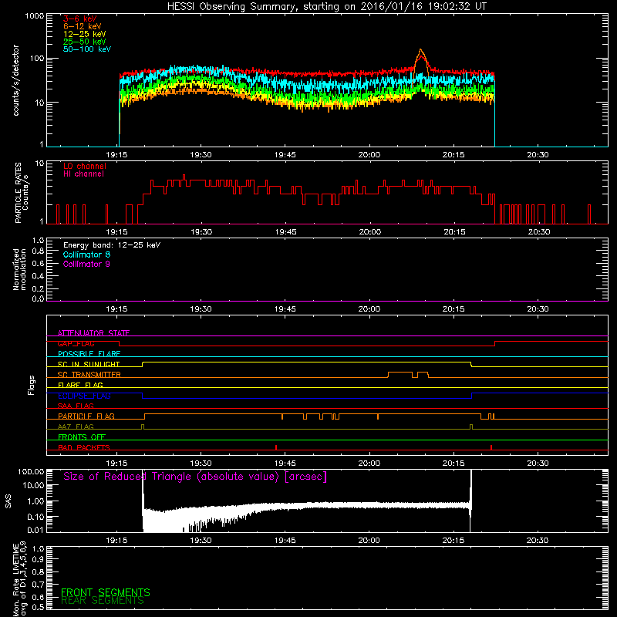Click the 100.00 y-axis value on SAS plot
This screenshot has width=617, height=617.
(x=31, y=471)
